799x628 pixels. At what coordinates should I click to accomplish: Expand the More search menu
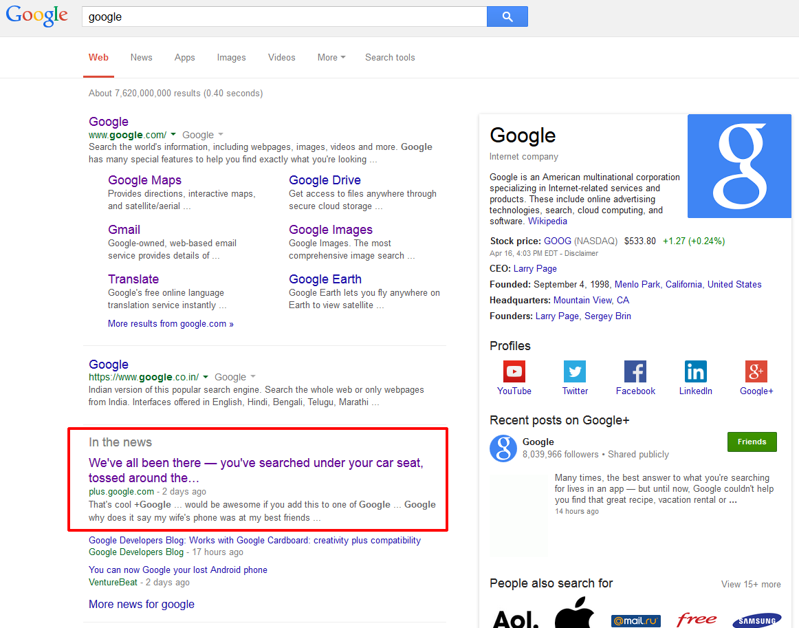point(331,58)
